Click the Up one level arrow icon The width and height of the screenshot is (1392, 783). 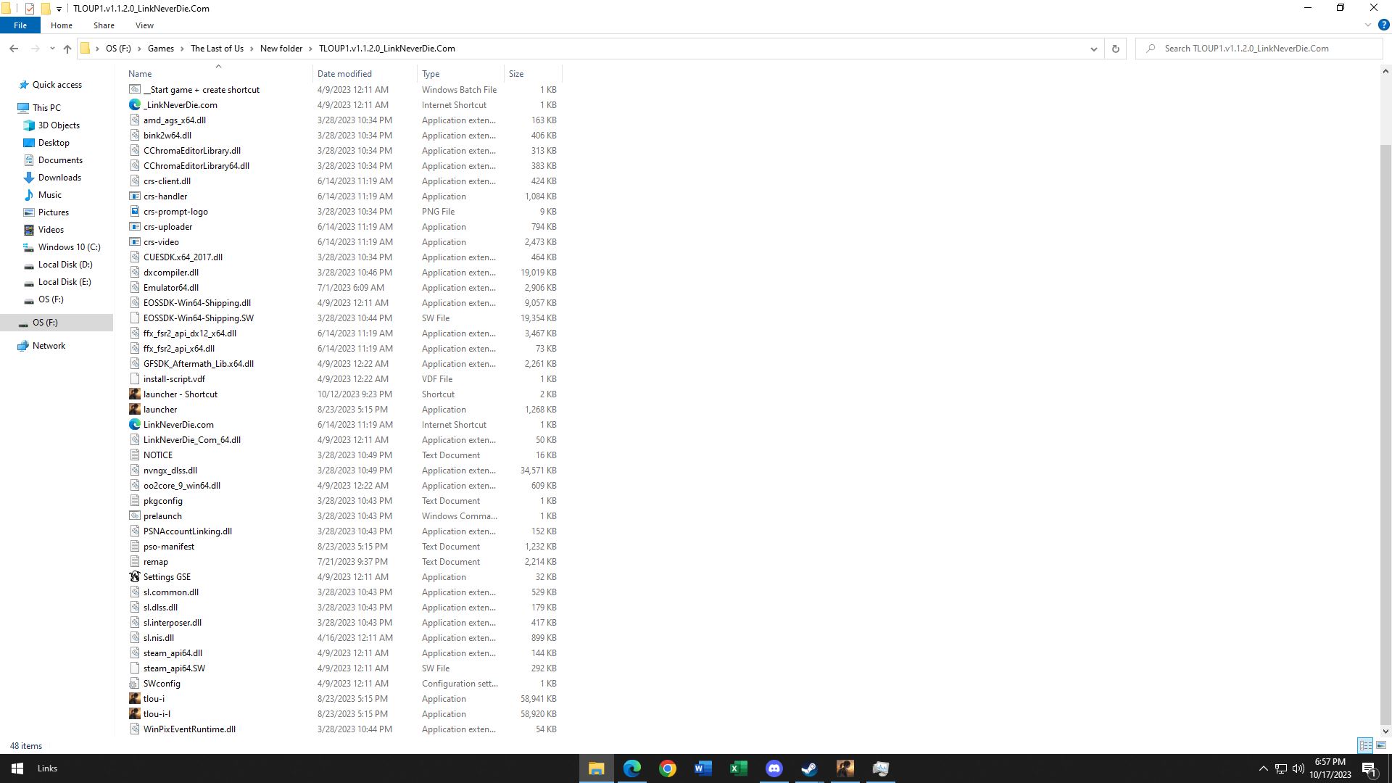point(67,49)
